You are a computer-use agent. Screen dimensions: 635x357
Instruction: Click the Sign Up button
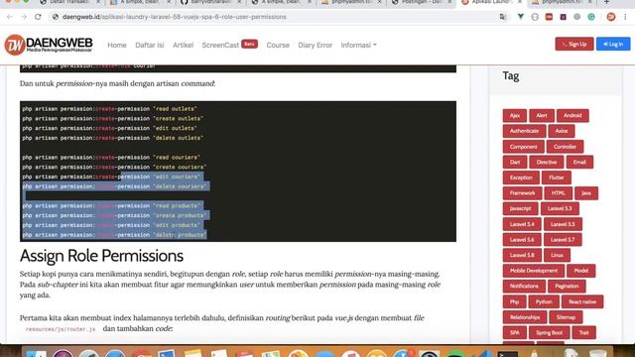coord(574,44)
